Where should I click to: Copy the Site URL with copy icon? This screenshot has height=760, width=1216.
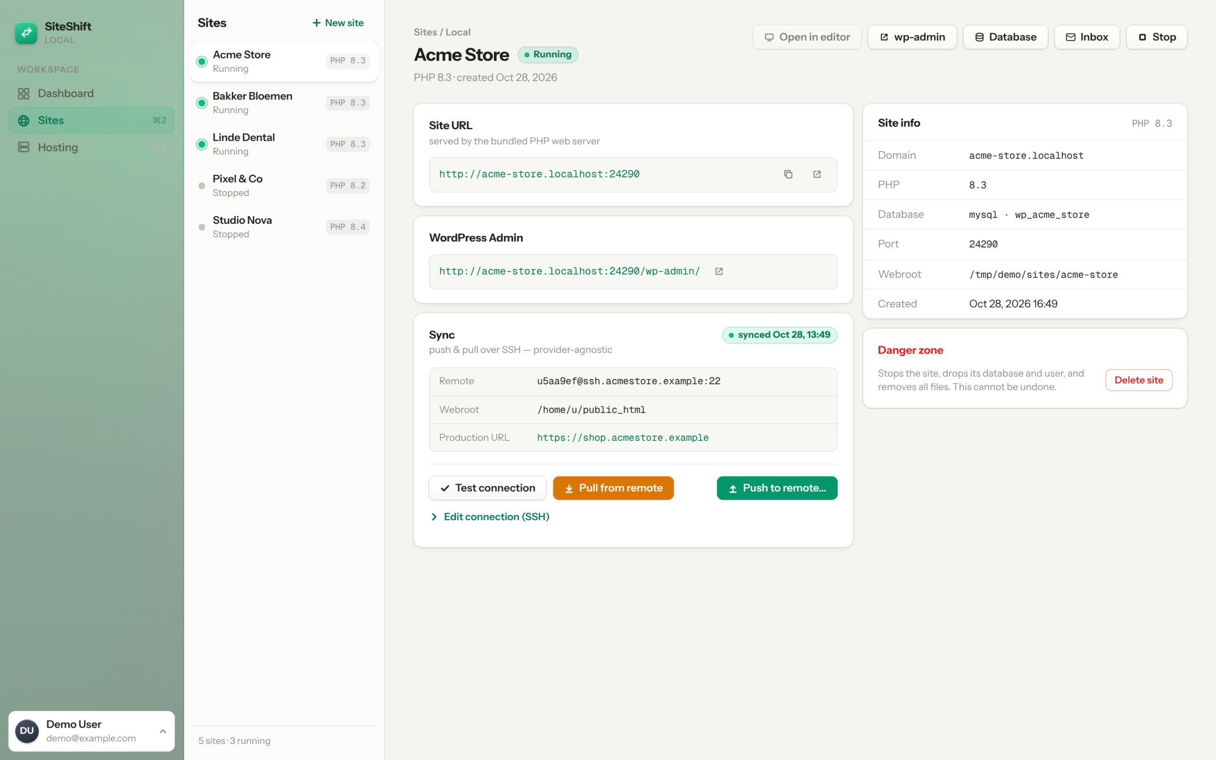point(788,174)
